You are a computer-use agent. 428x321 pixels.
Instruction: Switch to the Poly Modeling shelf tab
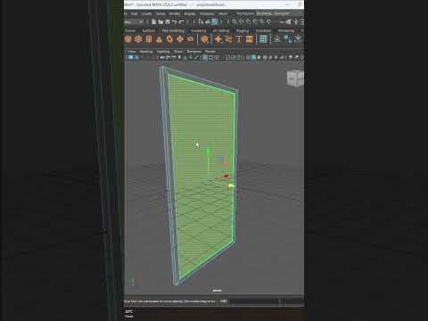click(173, 30)
